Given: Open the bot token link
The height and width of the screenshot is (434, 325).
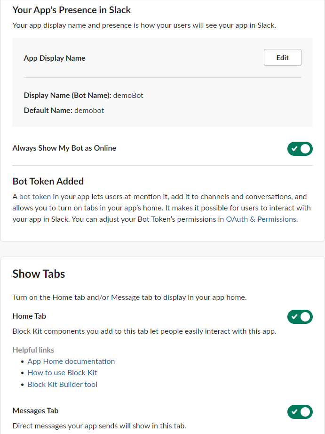Looking at the screenshot, I should (35, 196).
